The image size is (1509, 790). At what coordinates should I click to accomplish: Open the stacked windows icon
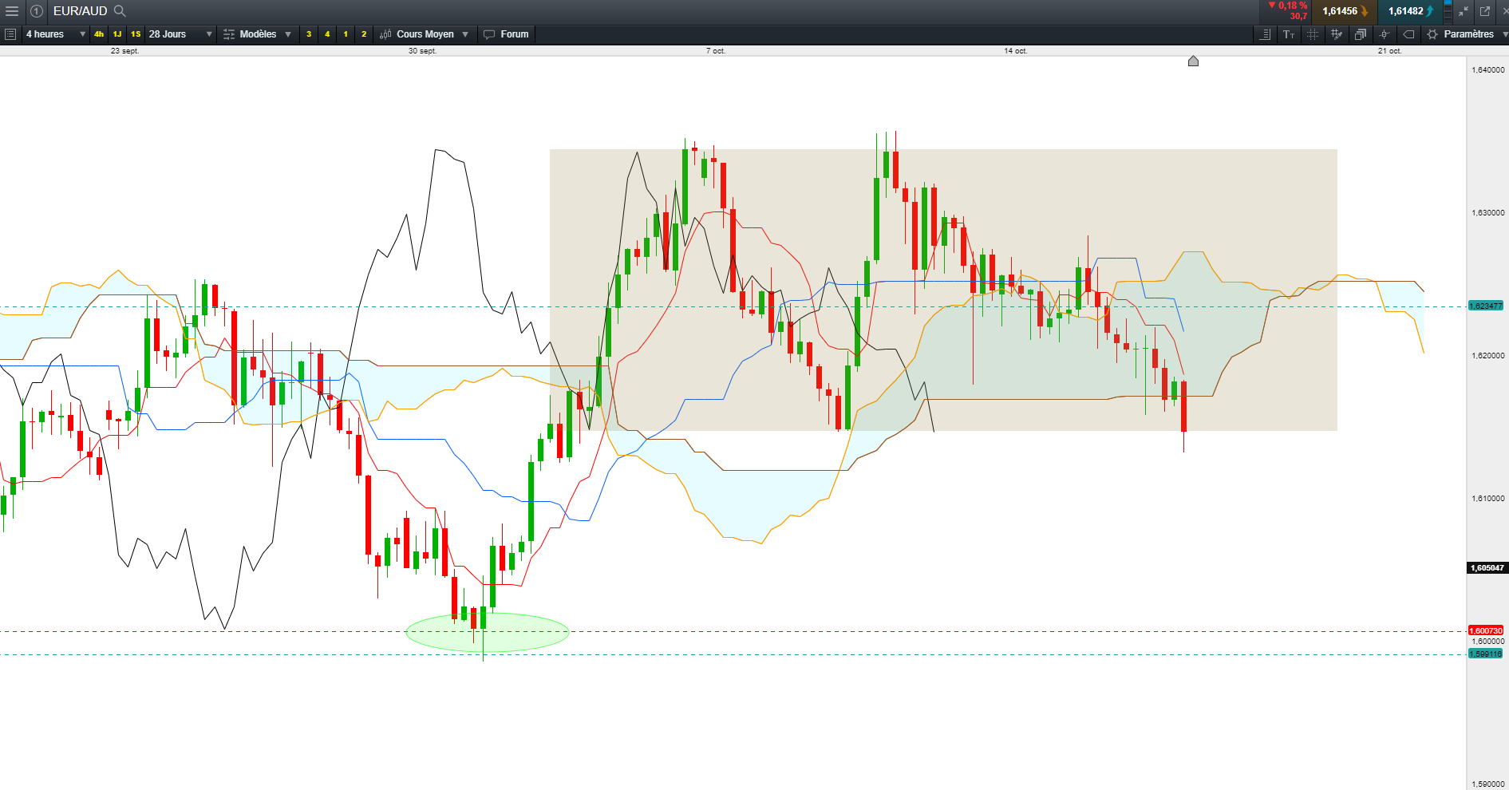[1361, 34]
